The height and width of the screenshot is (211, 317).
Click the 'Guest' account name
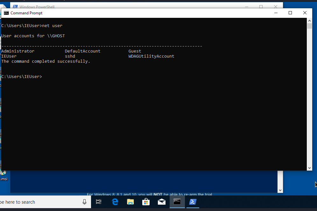[135, 51]
